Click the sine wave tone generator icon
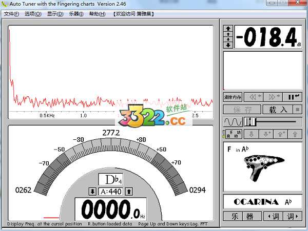Viewport: 308px width, 231px height. [x=233, y=122]
